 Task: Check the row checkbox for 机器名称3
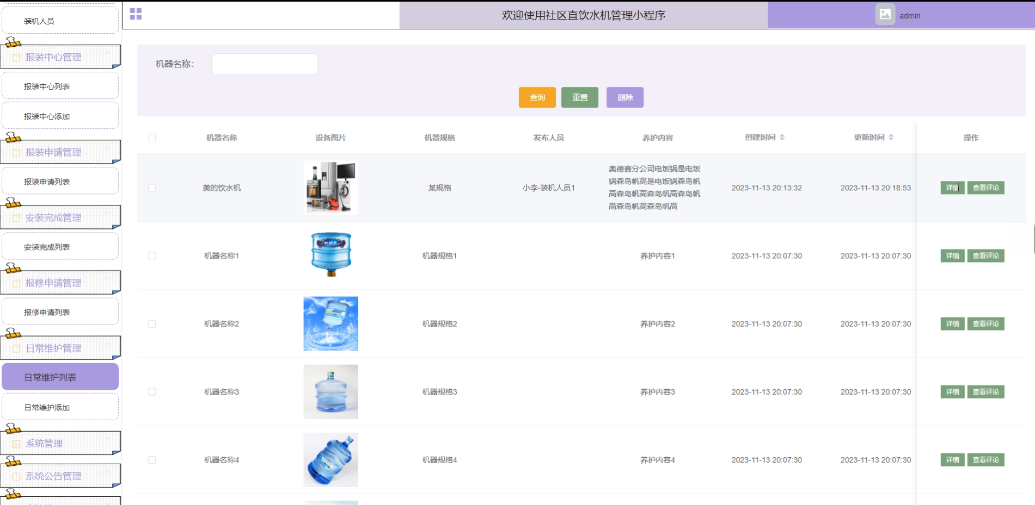click(x=152, y=392)
